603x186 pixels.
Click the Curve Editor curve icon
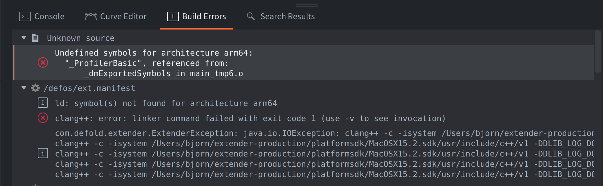(91, 16)
